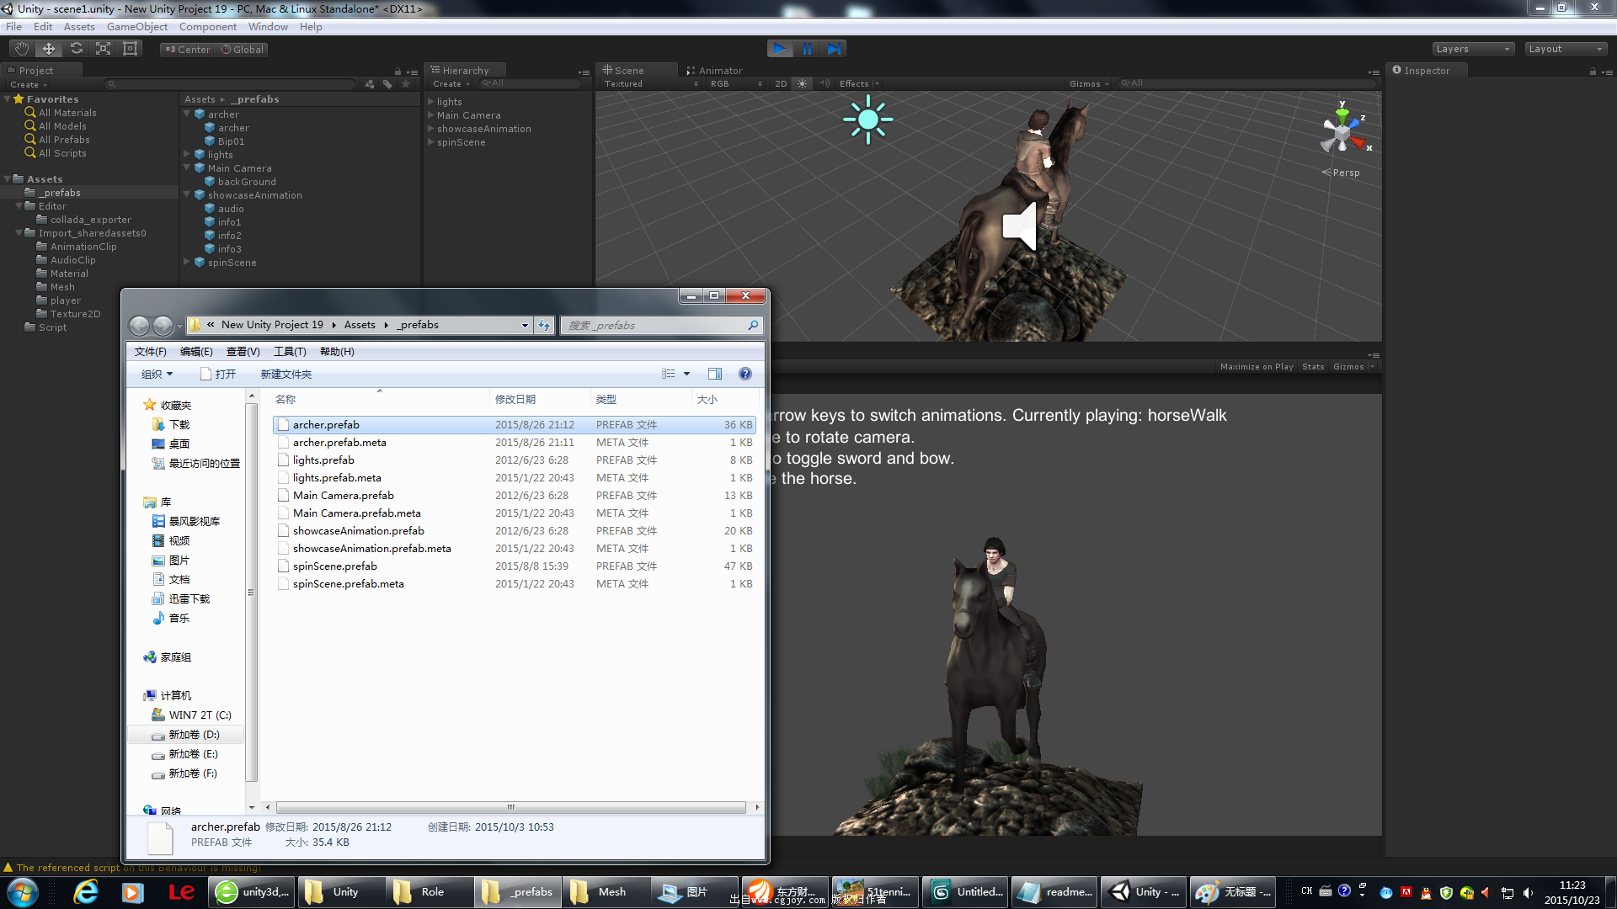Select the Rect transform tool

[x=130, y=49]
